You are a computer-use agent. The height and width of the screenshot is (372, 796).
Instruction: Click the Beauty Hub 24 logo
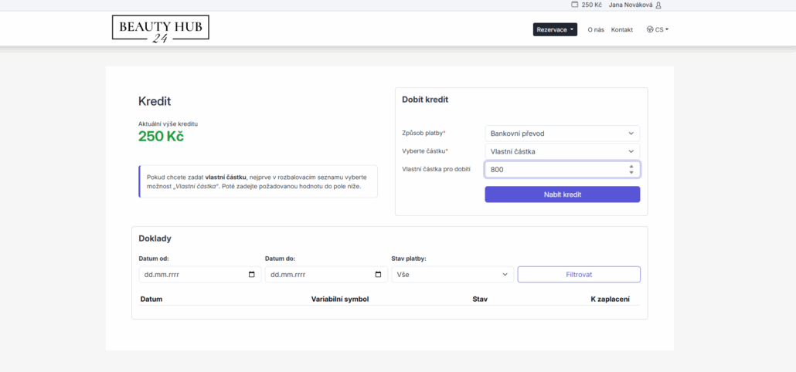pos(160,29)
